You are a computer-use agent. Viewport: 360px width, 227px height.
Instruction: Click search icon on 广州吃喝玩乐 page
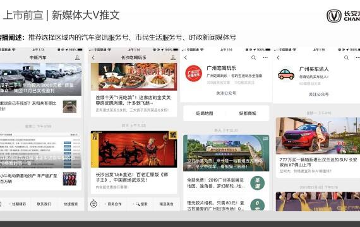point(253,57)
